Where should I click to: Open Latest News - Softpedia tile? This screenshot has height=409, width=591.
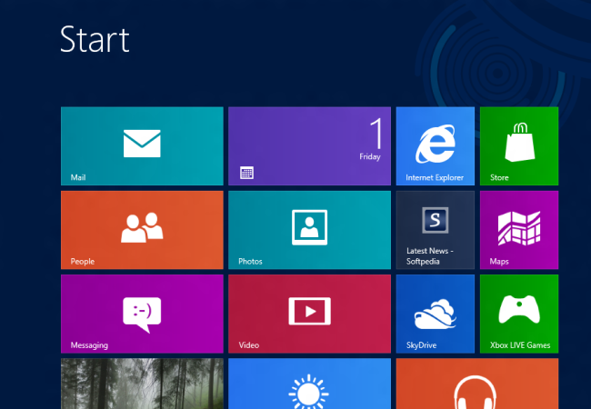click(x=435, y=230)
